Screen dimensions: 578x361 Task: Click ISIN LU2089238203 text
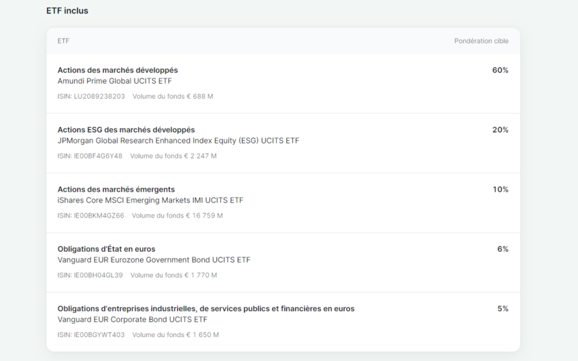(x=91, y=97)
